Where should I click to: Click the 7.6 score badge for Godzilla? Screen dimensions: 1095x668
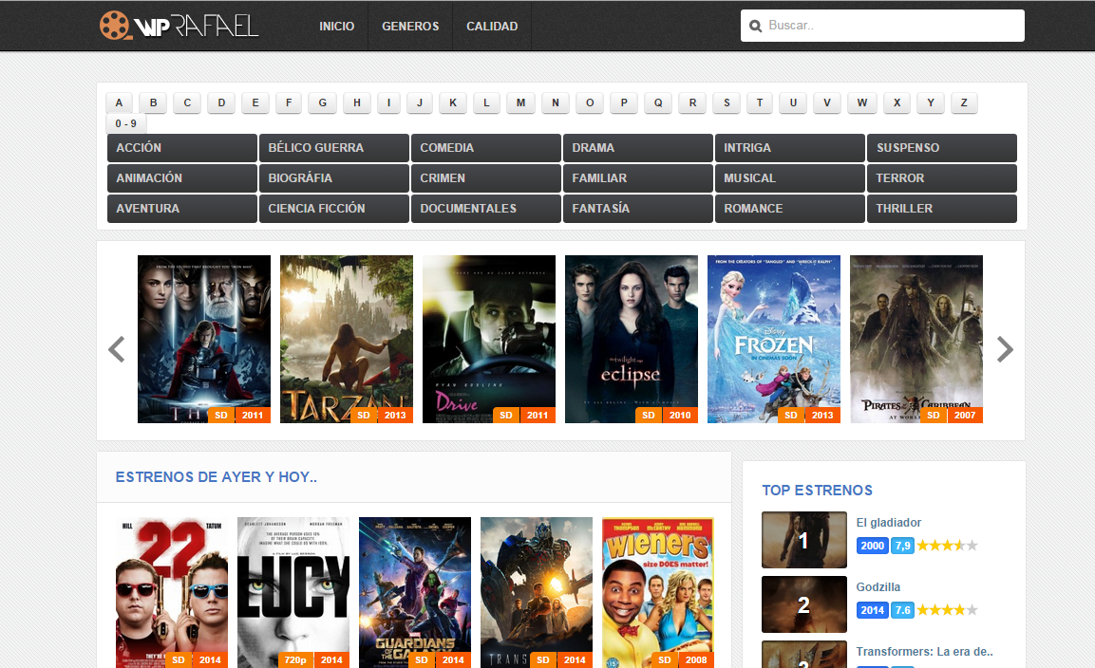pos(903,610)
